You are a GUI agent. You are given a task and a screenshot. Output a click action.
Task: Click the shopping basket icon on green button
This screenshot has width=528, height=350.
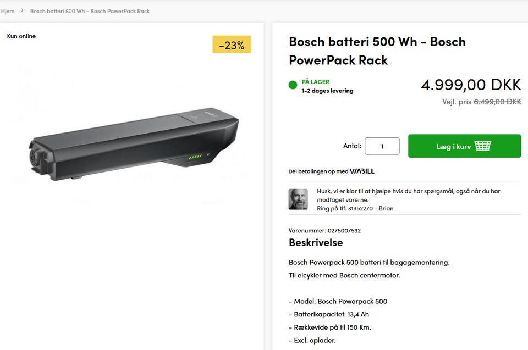pos(482,146)
